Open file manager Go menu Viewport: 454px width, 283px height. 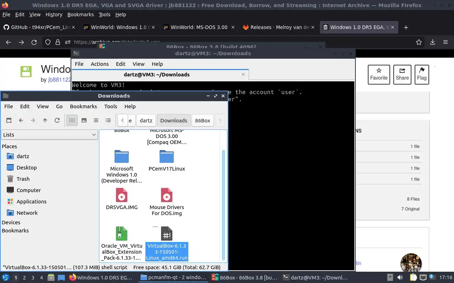pos(59,106)
